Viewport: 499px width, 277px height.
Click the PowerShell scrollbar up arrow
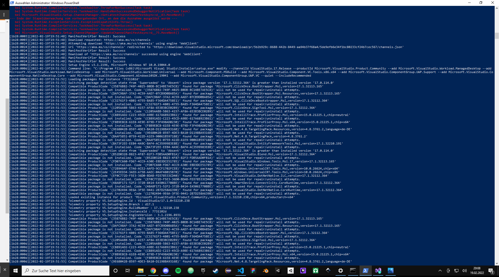tap(497, 8)
